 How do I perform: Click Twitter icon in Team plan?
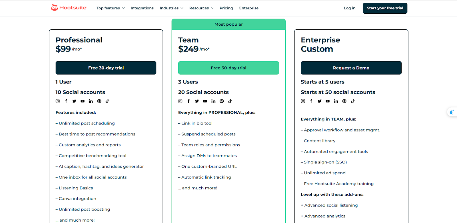click(197, 101)
